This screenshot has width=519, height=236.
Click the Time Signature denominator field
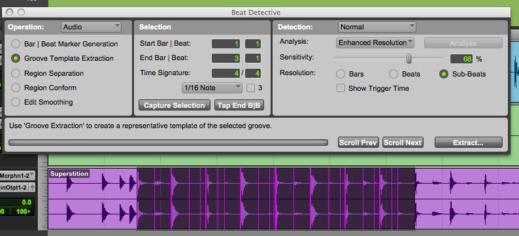(x=253, y=73)
